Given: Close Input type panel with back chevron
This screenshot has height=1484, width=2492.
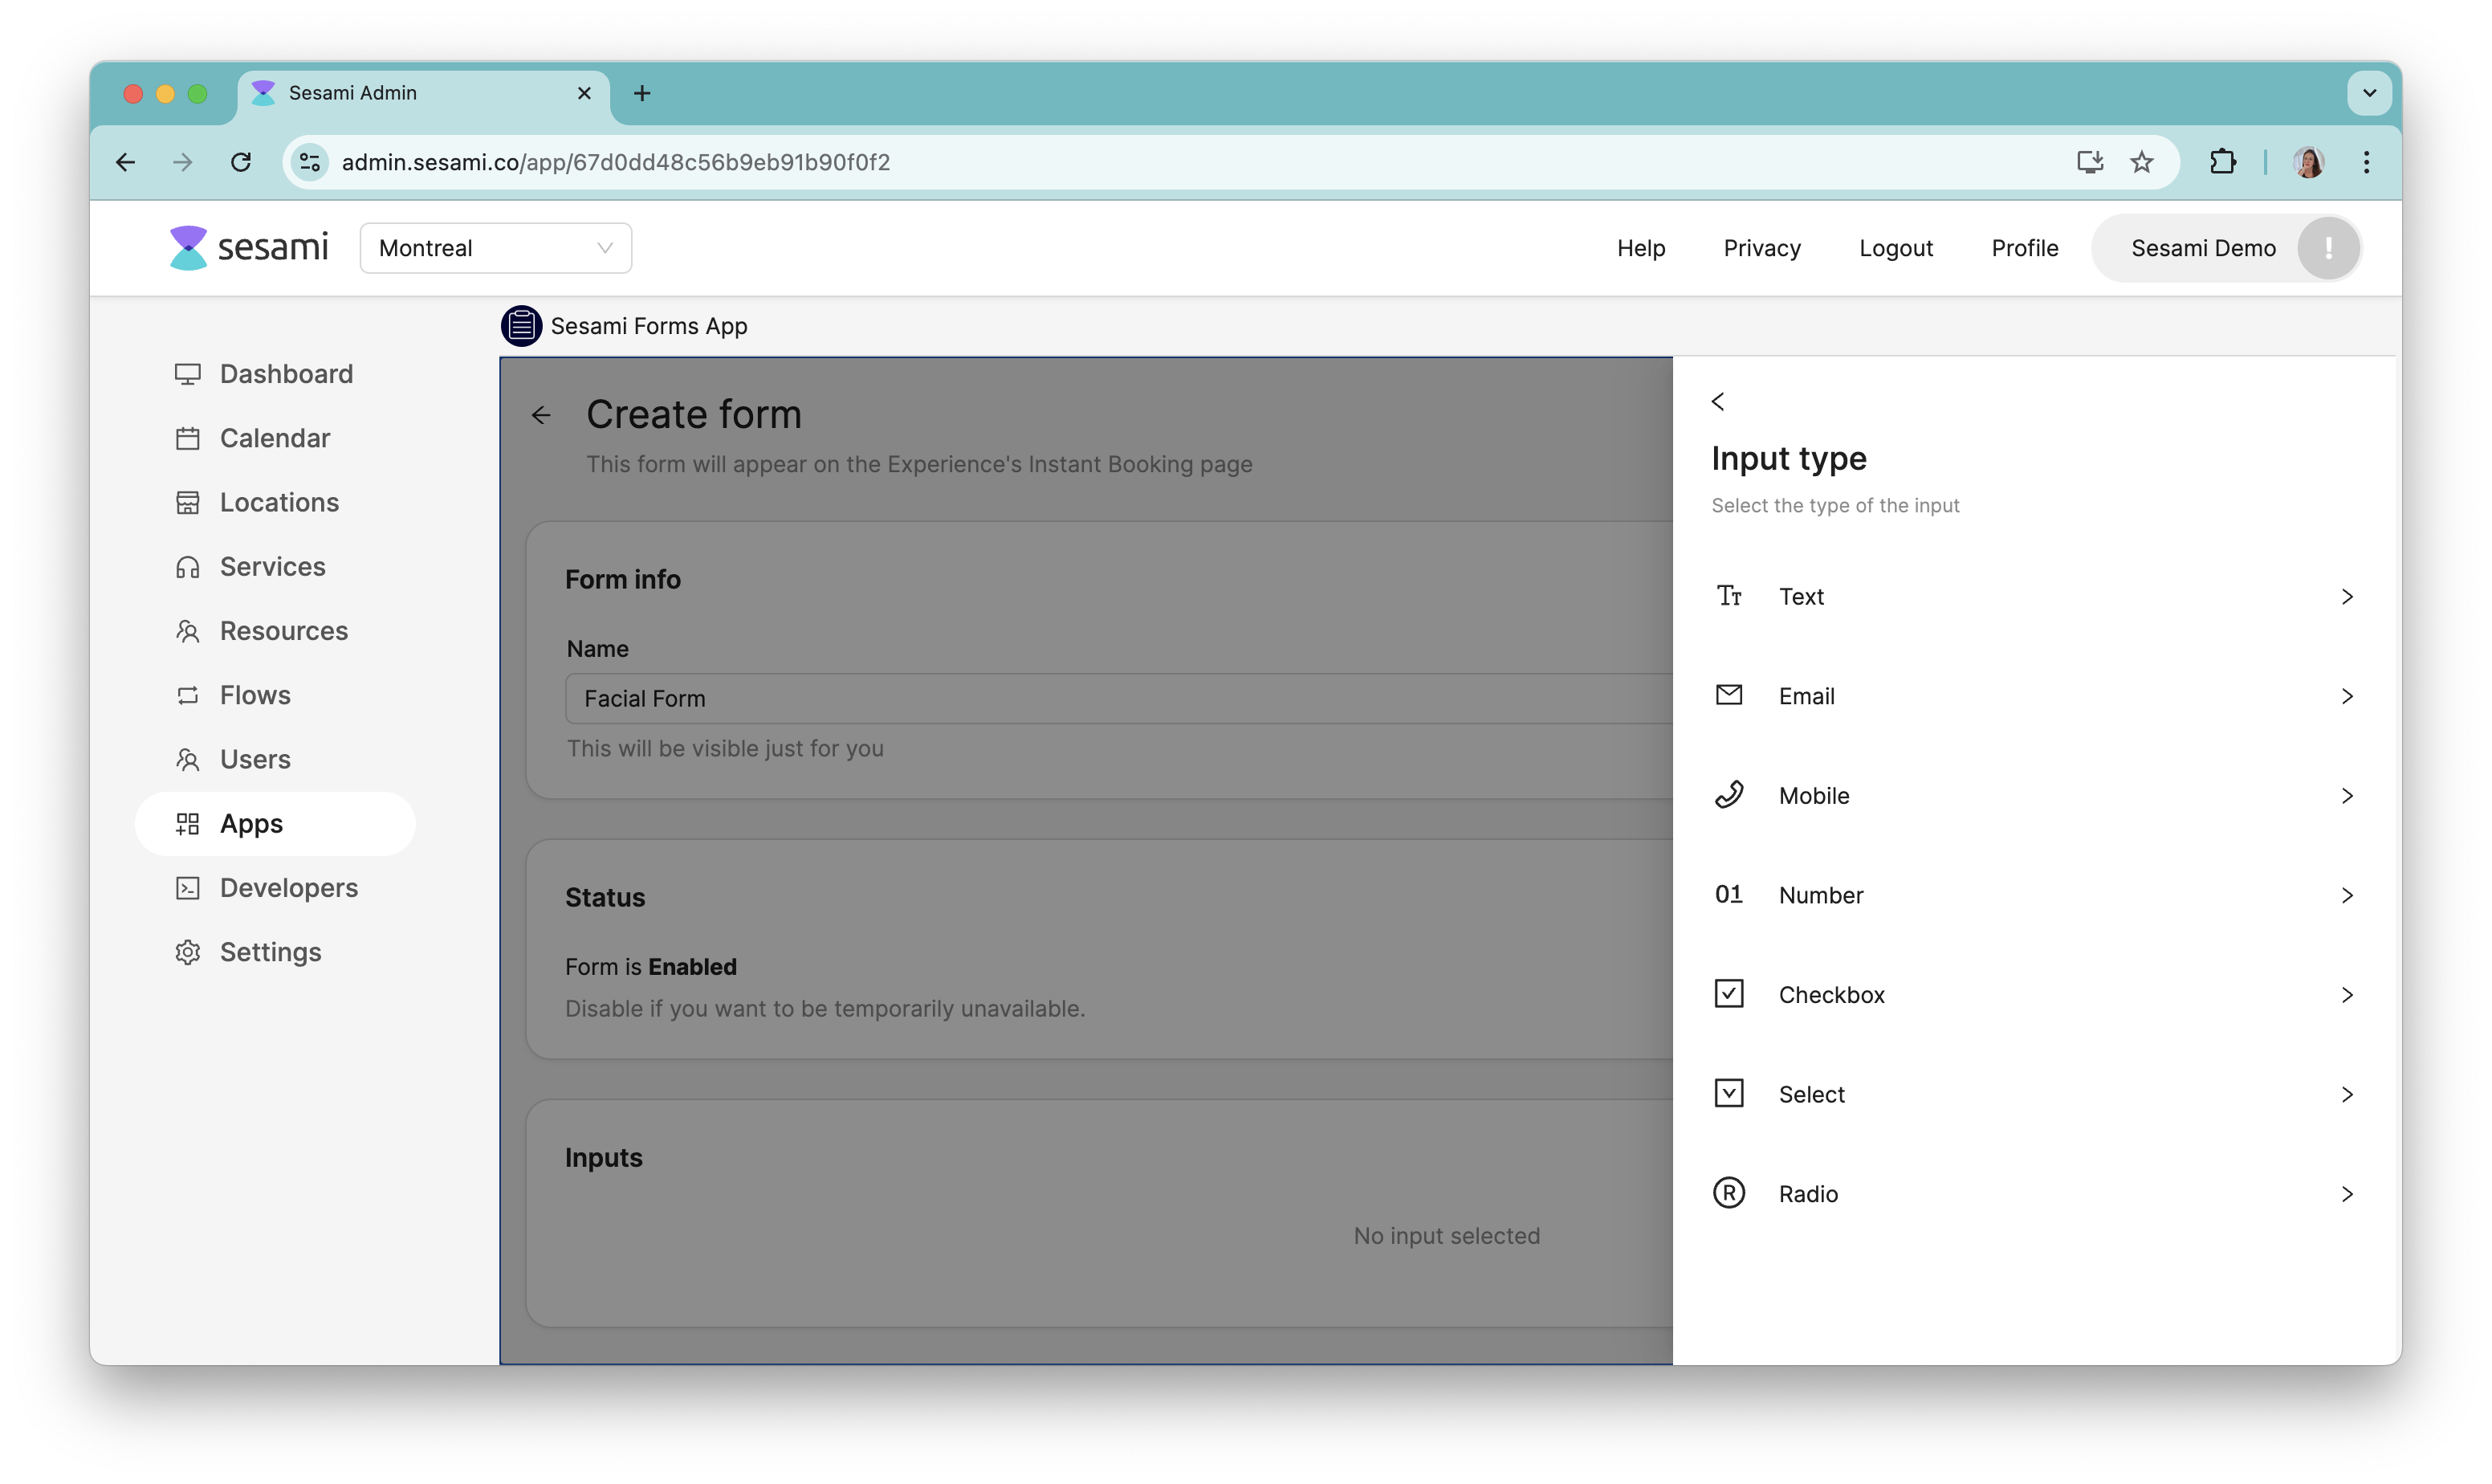Looking at the screenshot, I should coord(1717,401).
